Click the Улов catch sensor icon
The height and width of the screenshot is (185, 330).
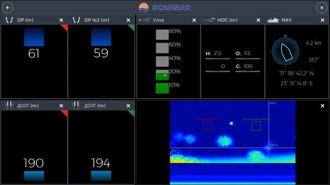tap(145, 20)
